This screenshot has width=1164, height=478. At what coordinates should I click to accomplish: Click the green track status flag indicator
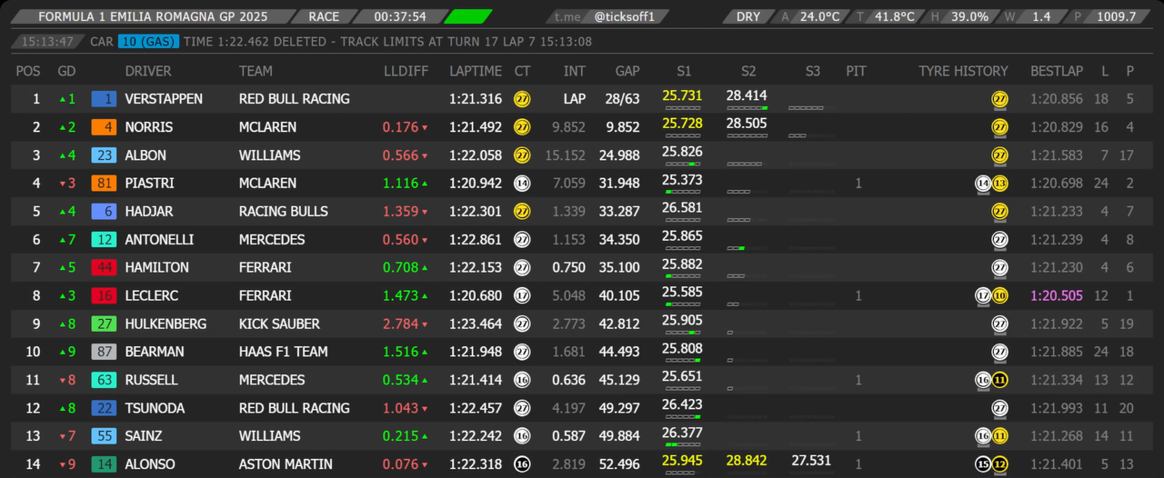coord(468,16)
